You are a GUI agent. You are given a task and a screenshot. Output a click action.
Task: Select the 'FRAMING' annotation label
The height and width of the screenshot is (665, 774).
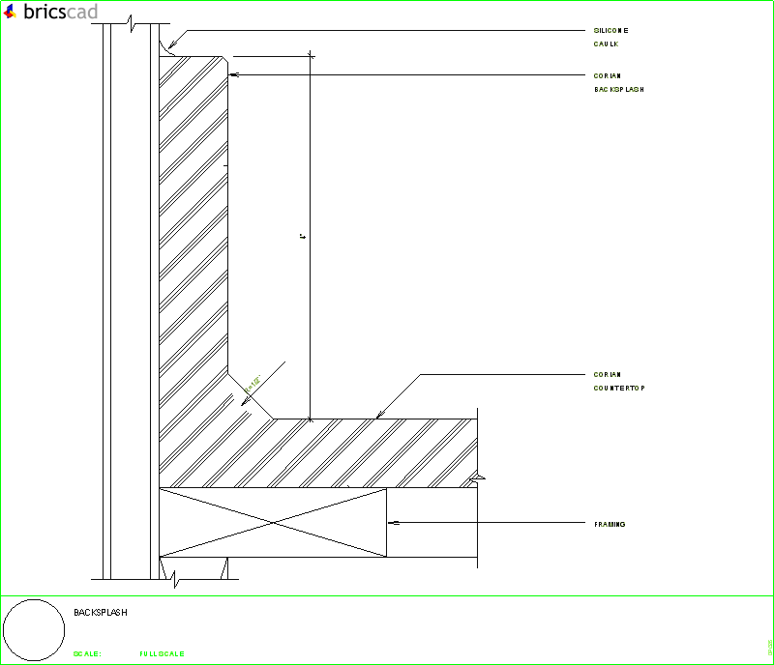(610, 525)
